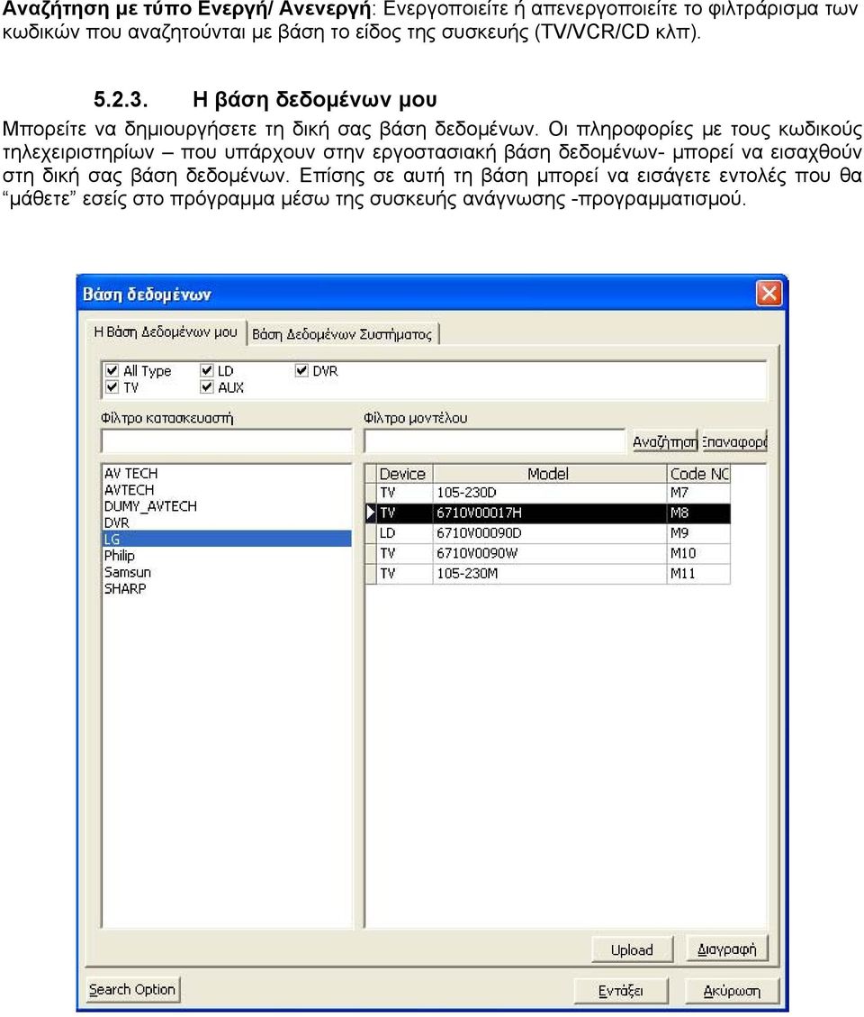Click the Επαναφορά reset button

coord(733,441)
